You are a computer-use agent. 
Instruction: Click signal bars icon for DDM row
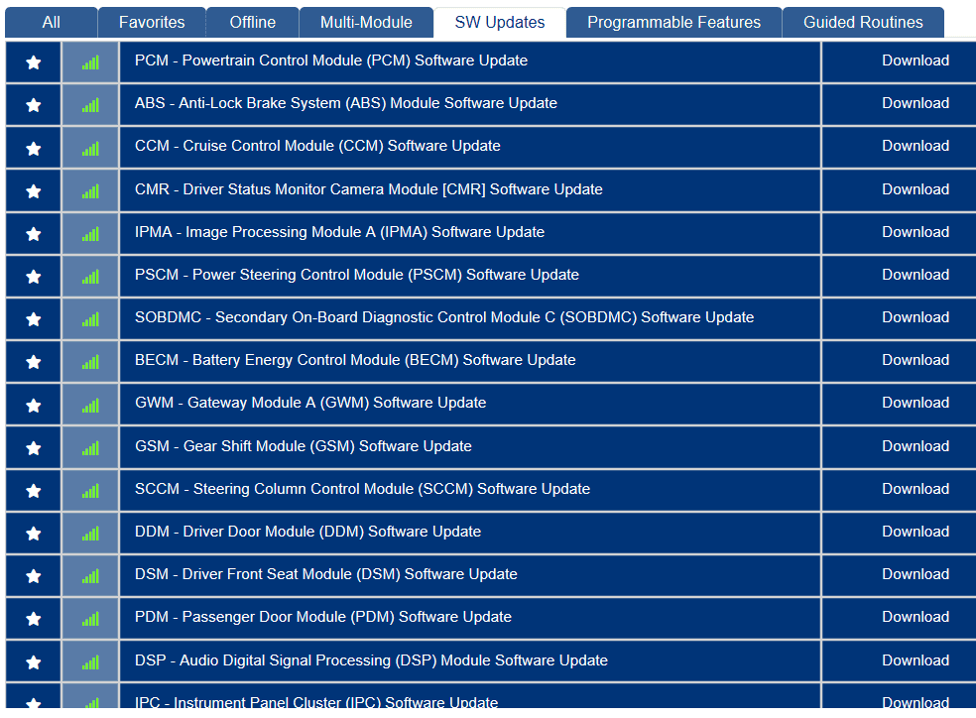click(90, 534)
